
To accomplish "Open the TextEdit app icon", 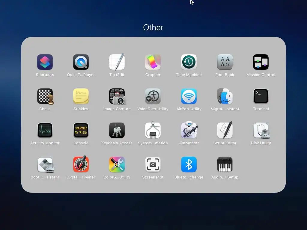I will 117,62.
